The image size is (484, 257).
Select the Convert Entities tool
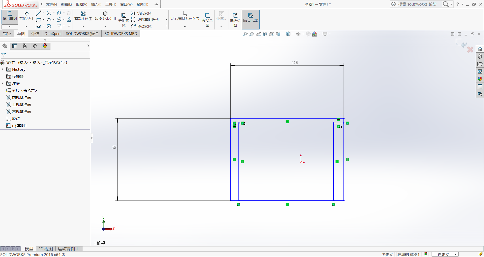point(105,16)
